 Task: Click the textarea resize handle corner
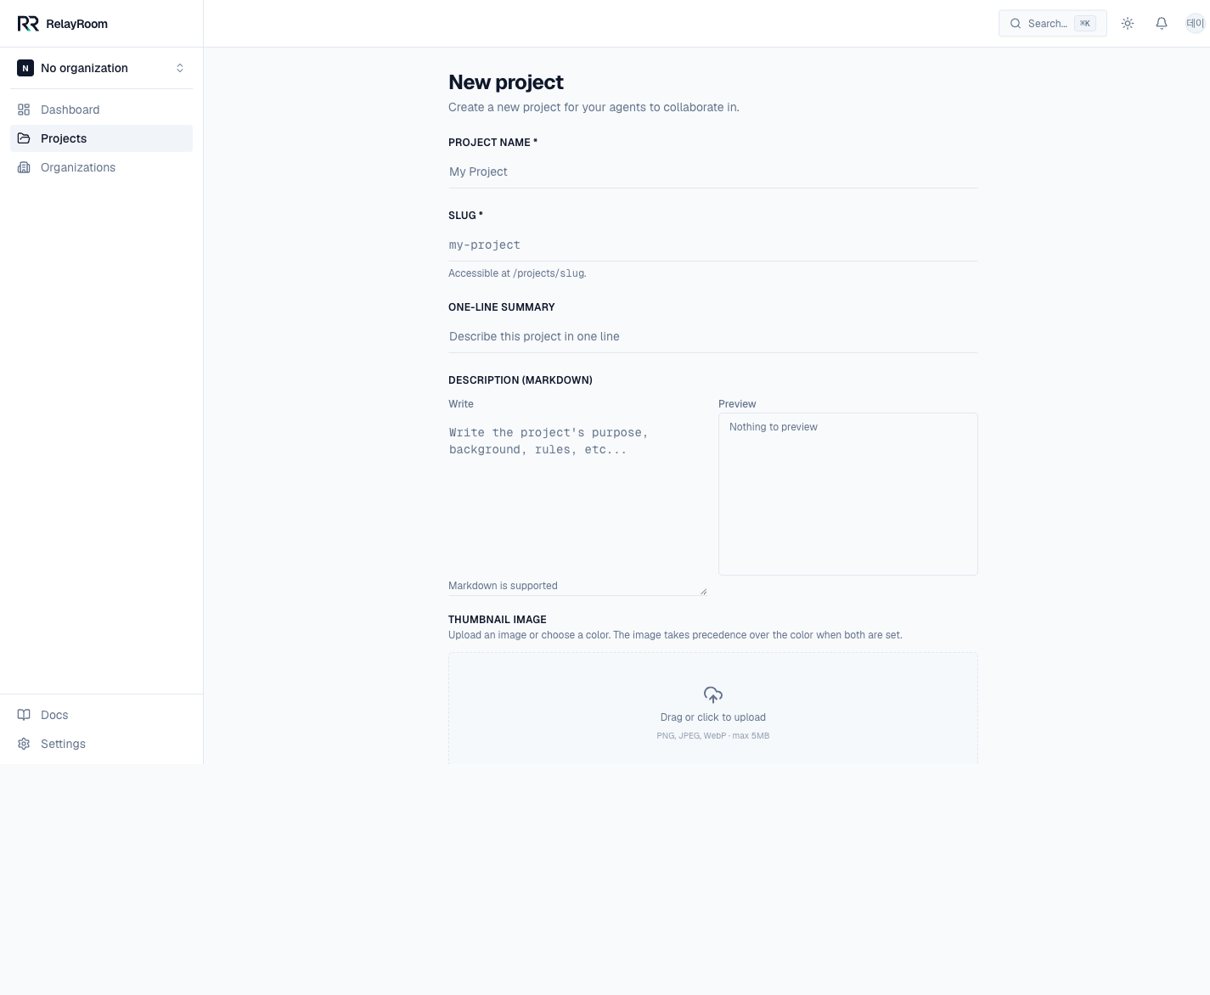[x=703, y=592]
